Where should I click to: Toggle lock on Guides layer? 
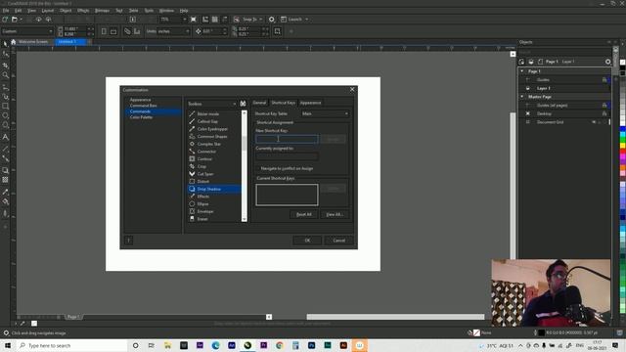click(x=604, y=80)
